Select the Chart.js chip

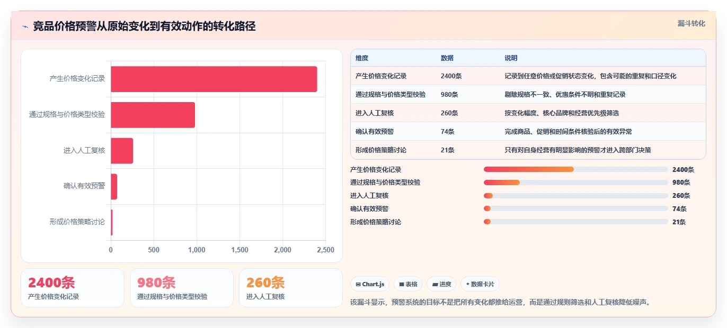pyautogui.click(x=370, y=284)
